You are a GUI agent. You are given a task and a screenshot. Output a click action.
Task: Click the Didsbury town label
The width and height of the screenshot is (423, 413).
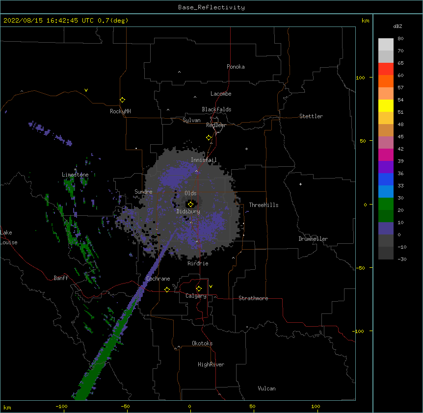pos(188,211)
